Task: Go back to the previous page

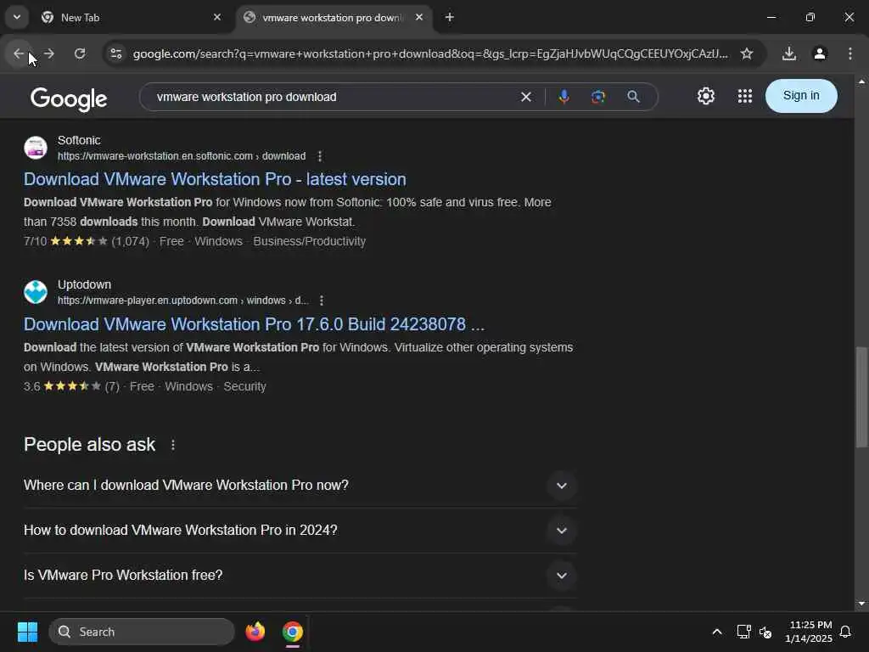Action: point(19,53)
